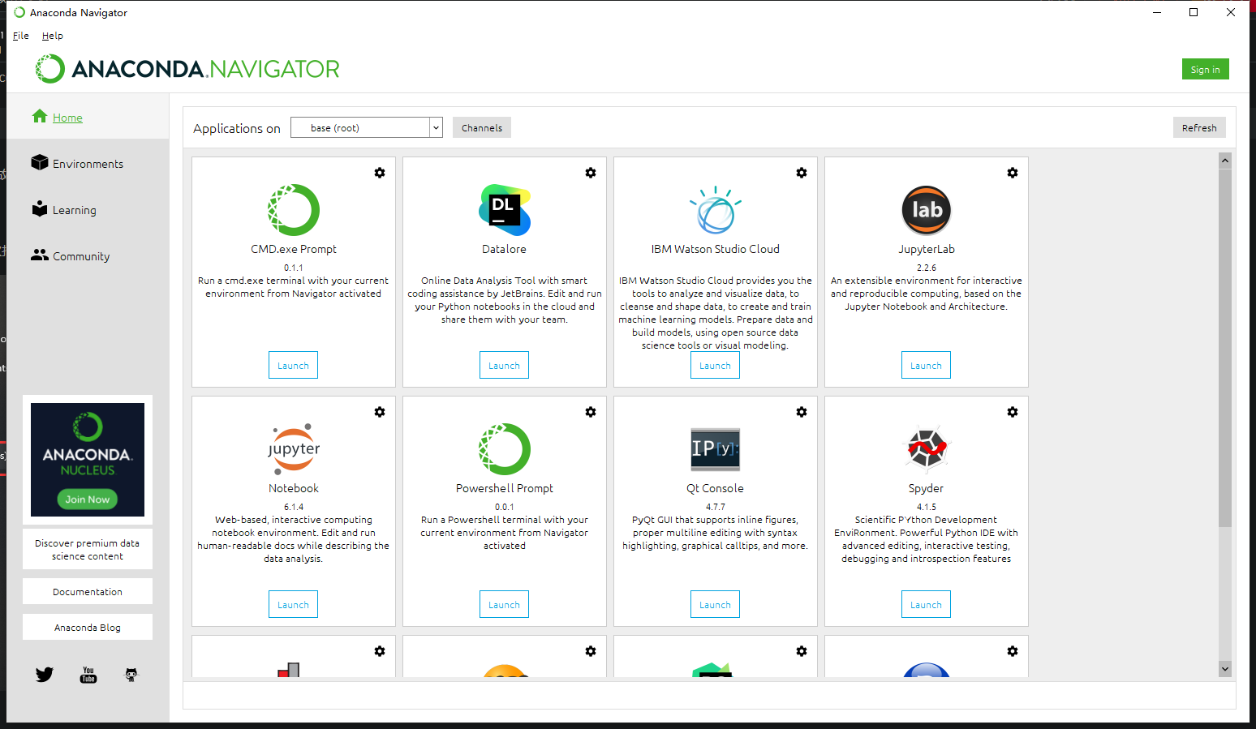Launch JupyterLab

click(927, 365)
